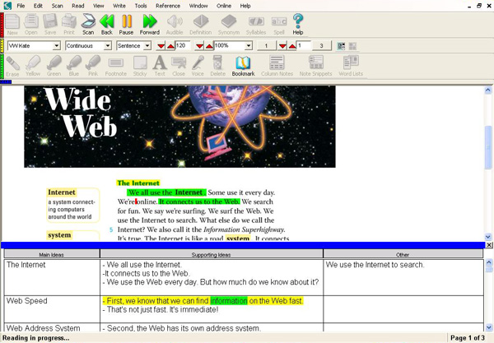Click the Supporting Ideas column header

pyautogui.click(x=211, y=254)
